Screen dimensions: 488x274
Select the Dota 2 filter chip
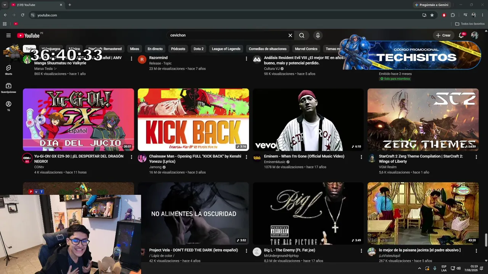pyautogui.click(x=199, y=49)
